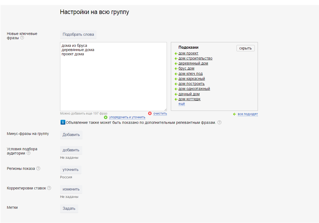Click the red clear icon beside 'очистить'

pyautogui.click(x=150, y=113)
